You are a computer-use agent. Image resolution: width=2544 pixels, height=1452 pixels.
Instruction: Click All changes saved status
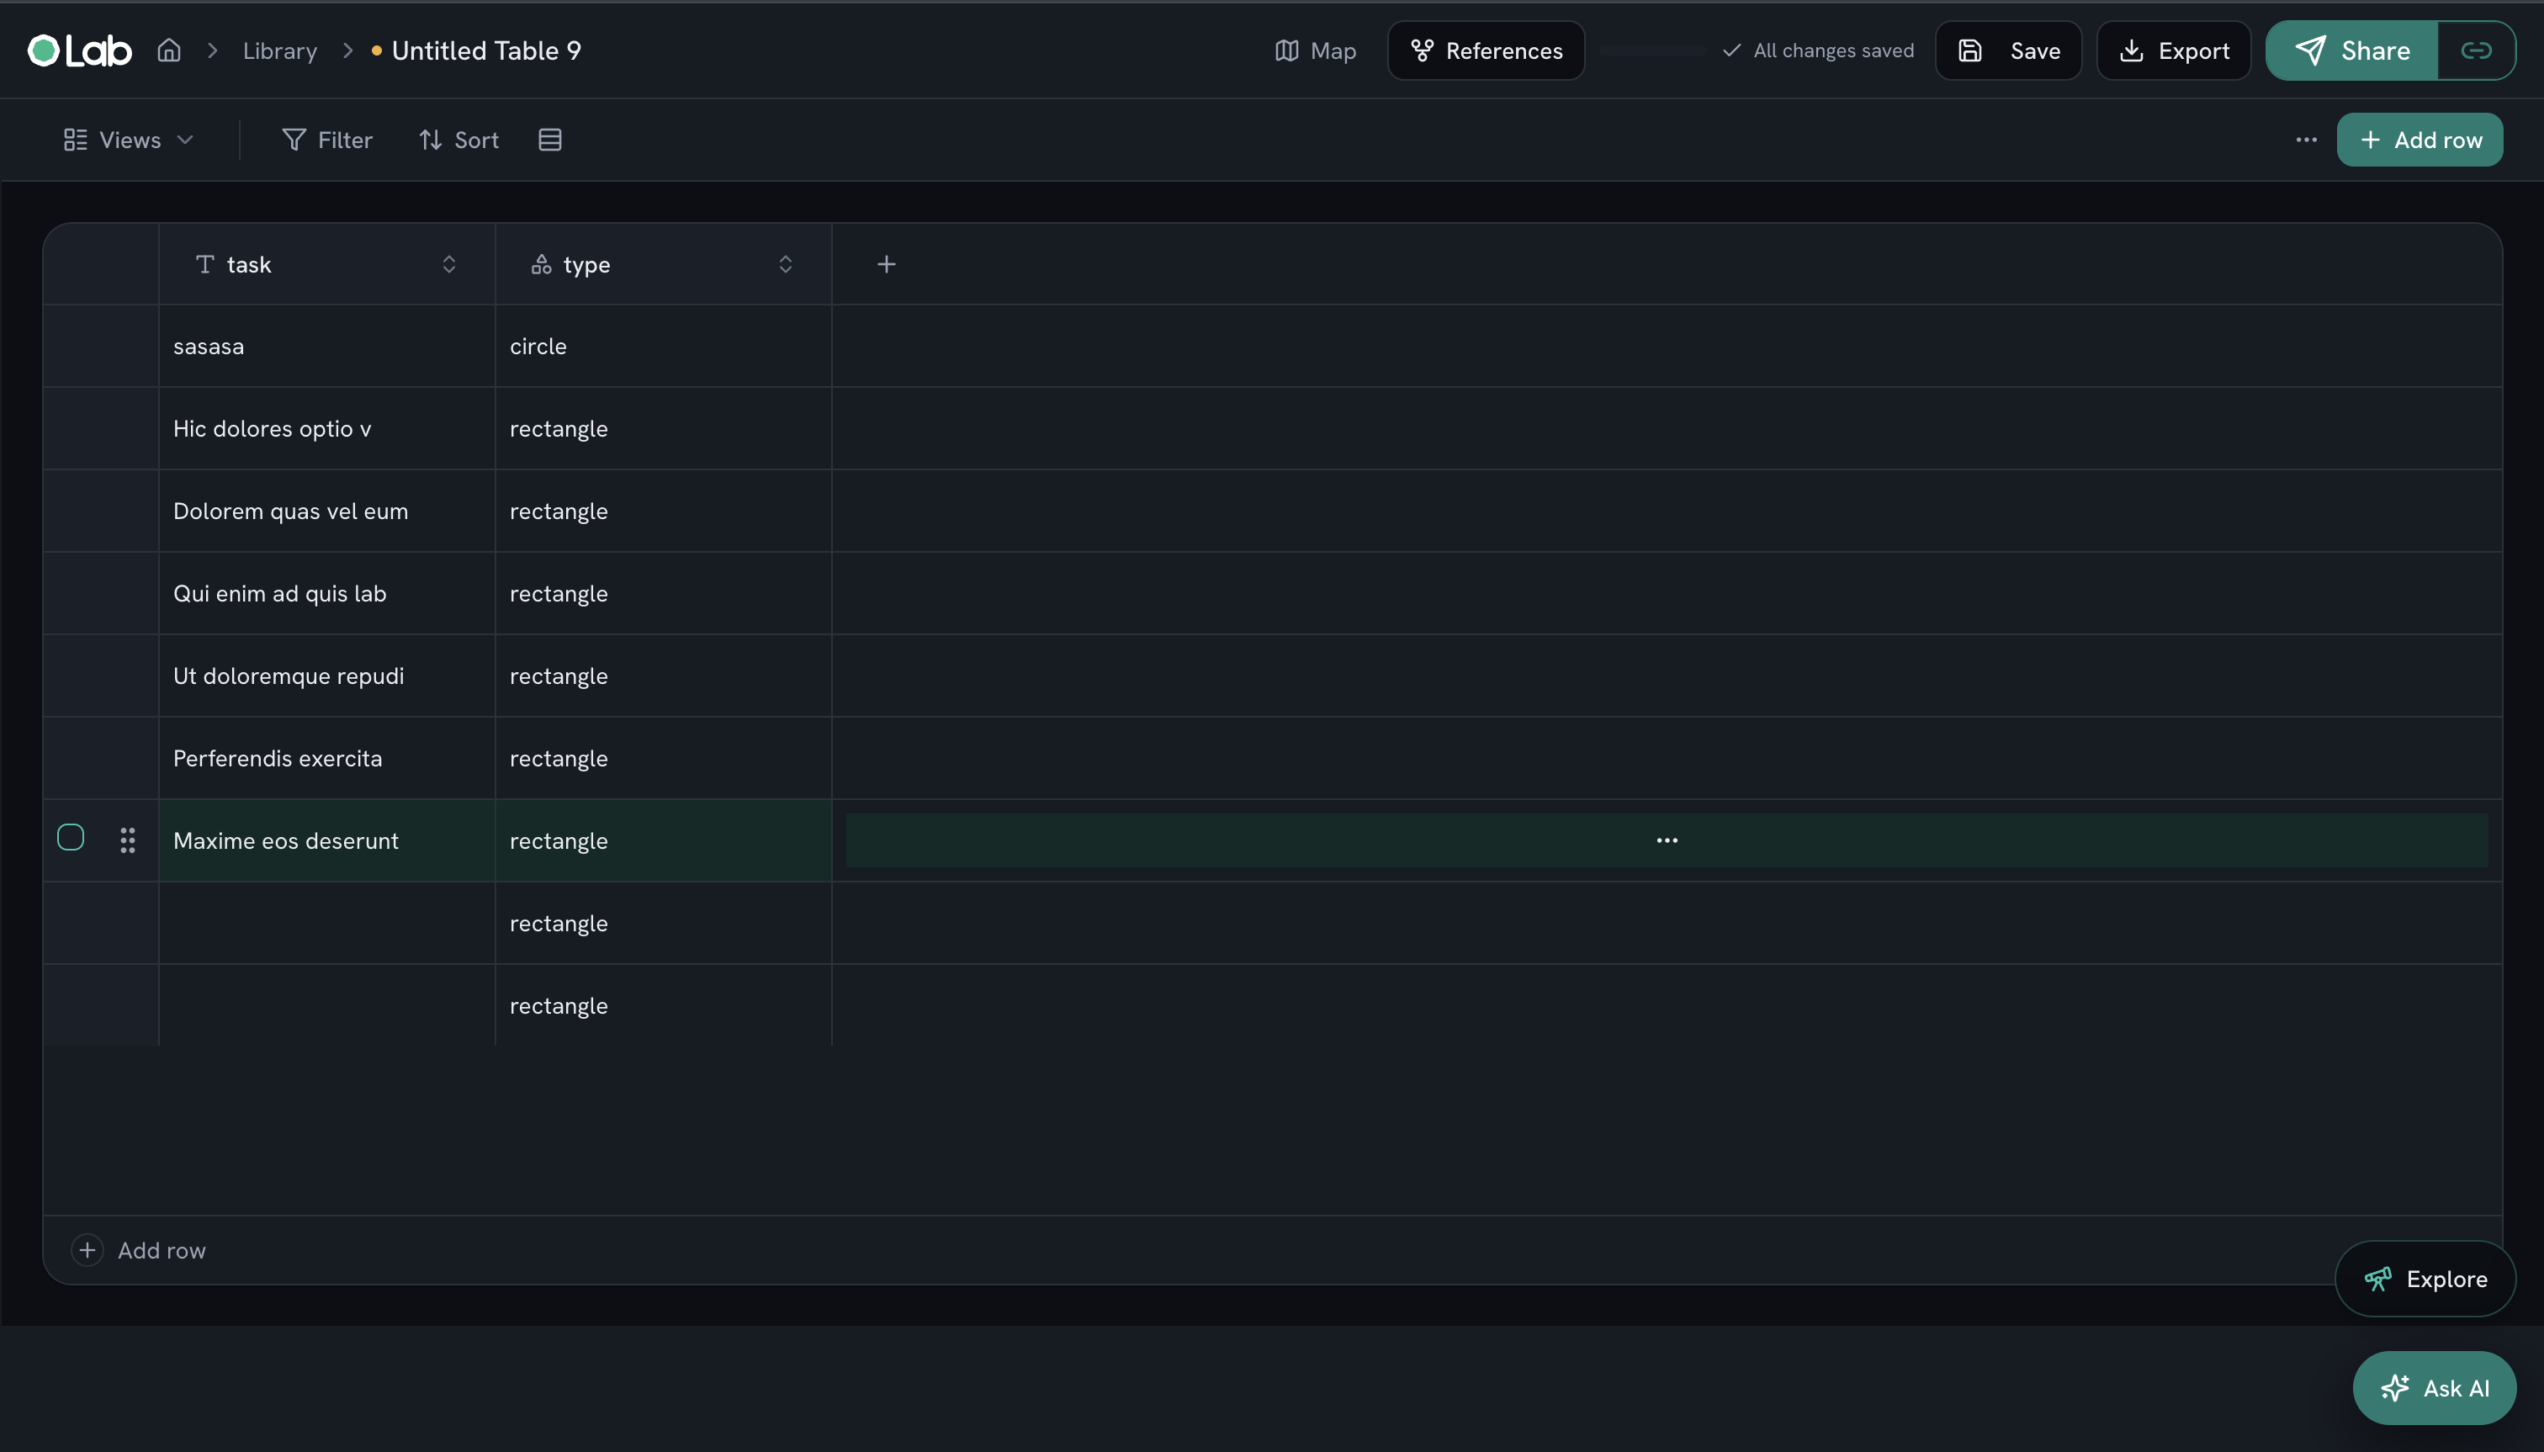[1817, 50]
